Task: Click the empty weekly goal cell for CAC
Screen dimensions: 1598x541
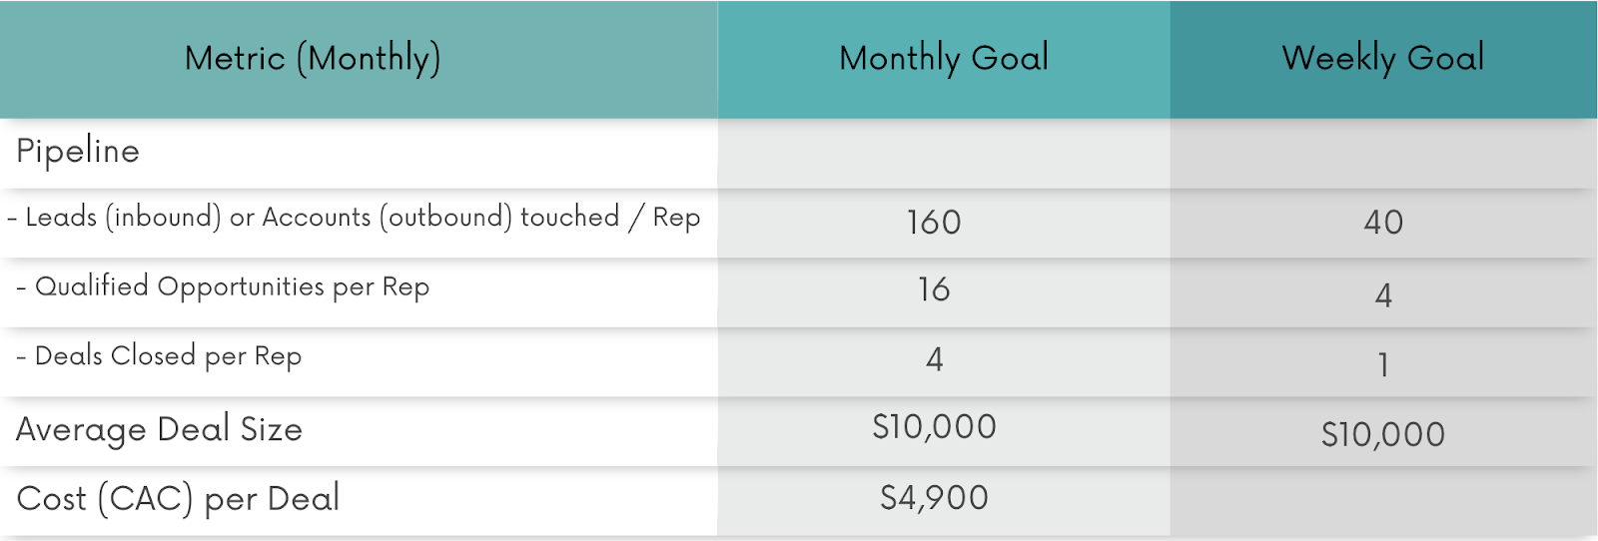Action: pyautogui.click(x=1383, y=501)
